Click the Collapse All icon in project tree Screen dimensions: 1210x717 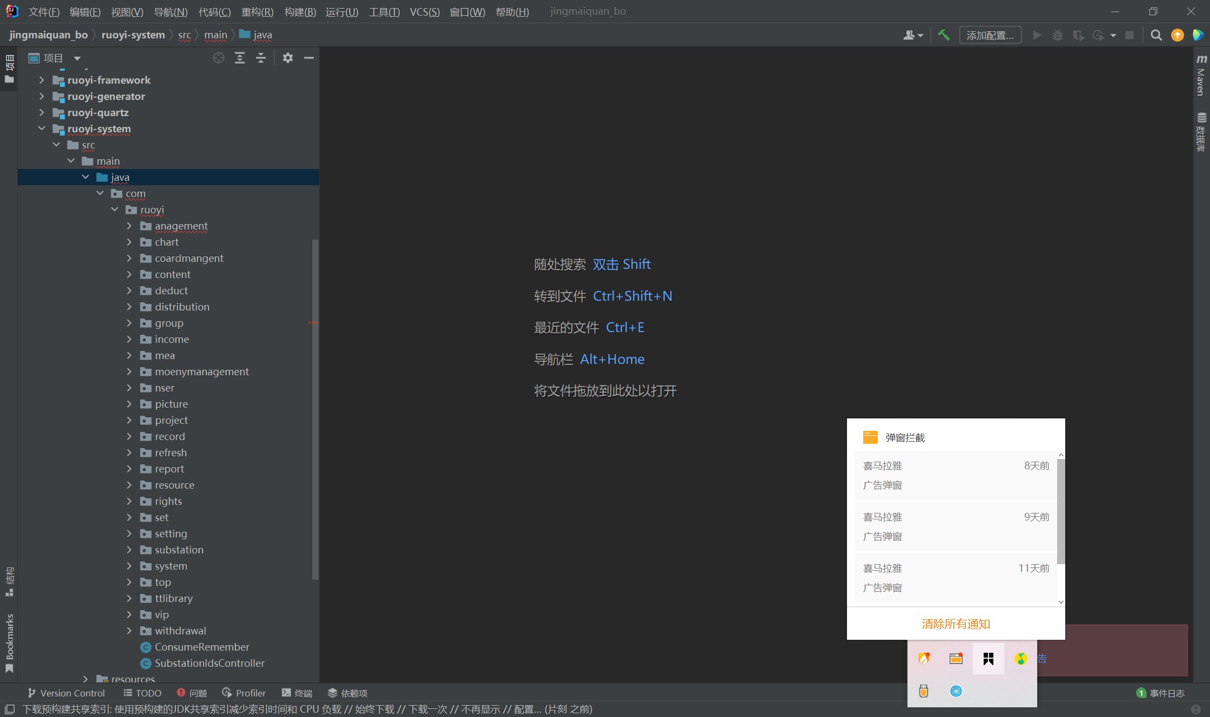(260, 58)
